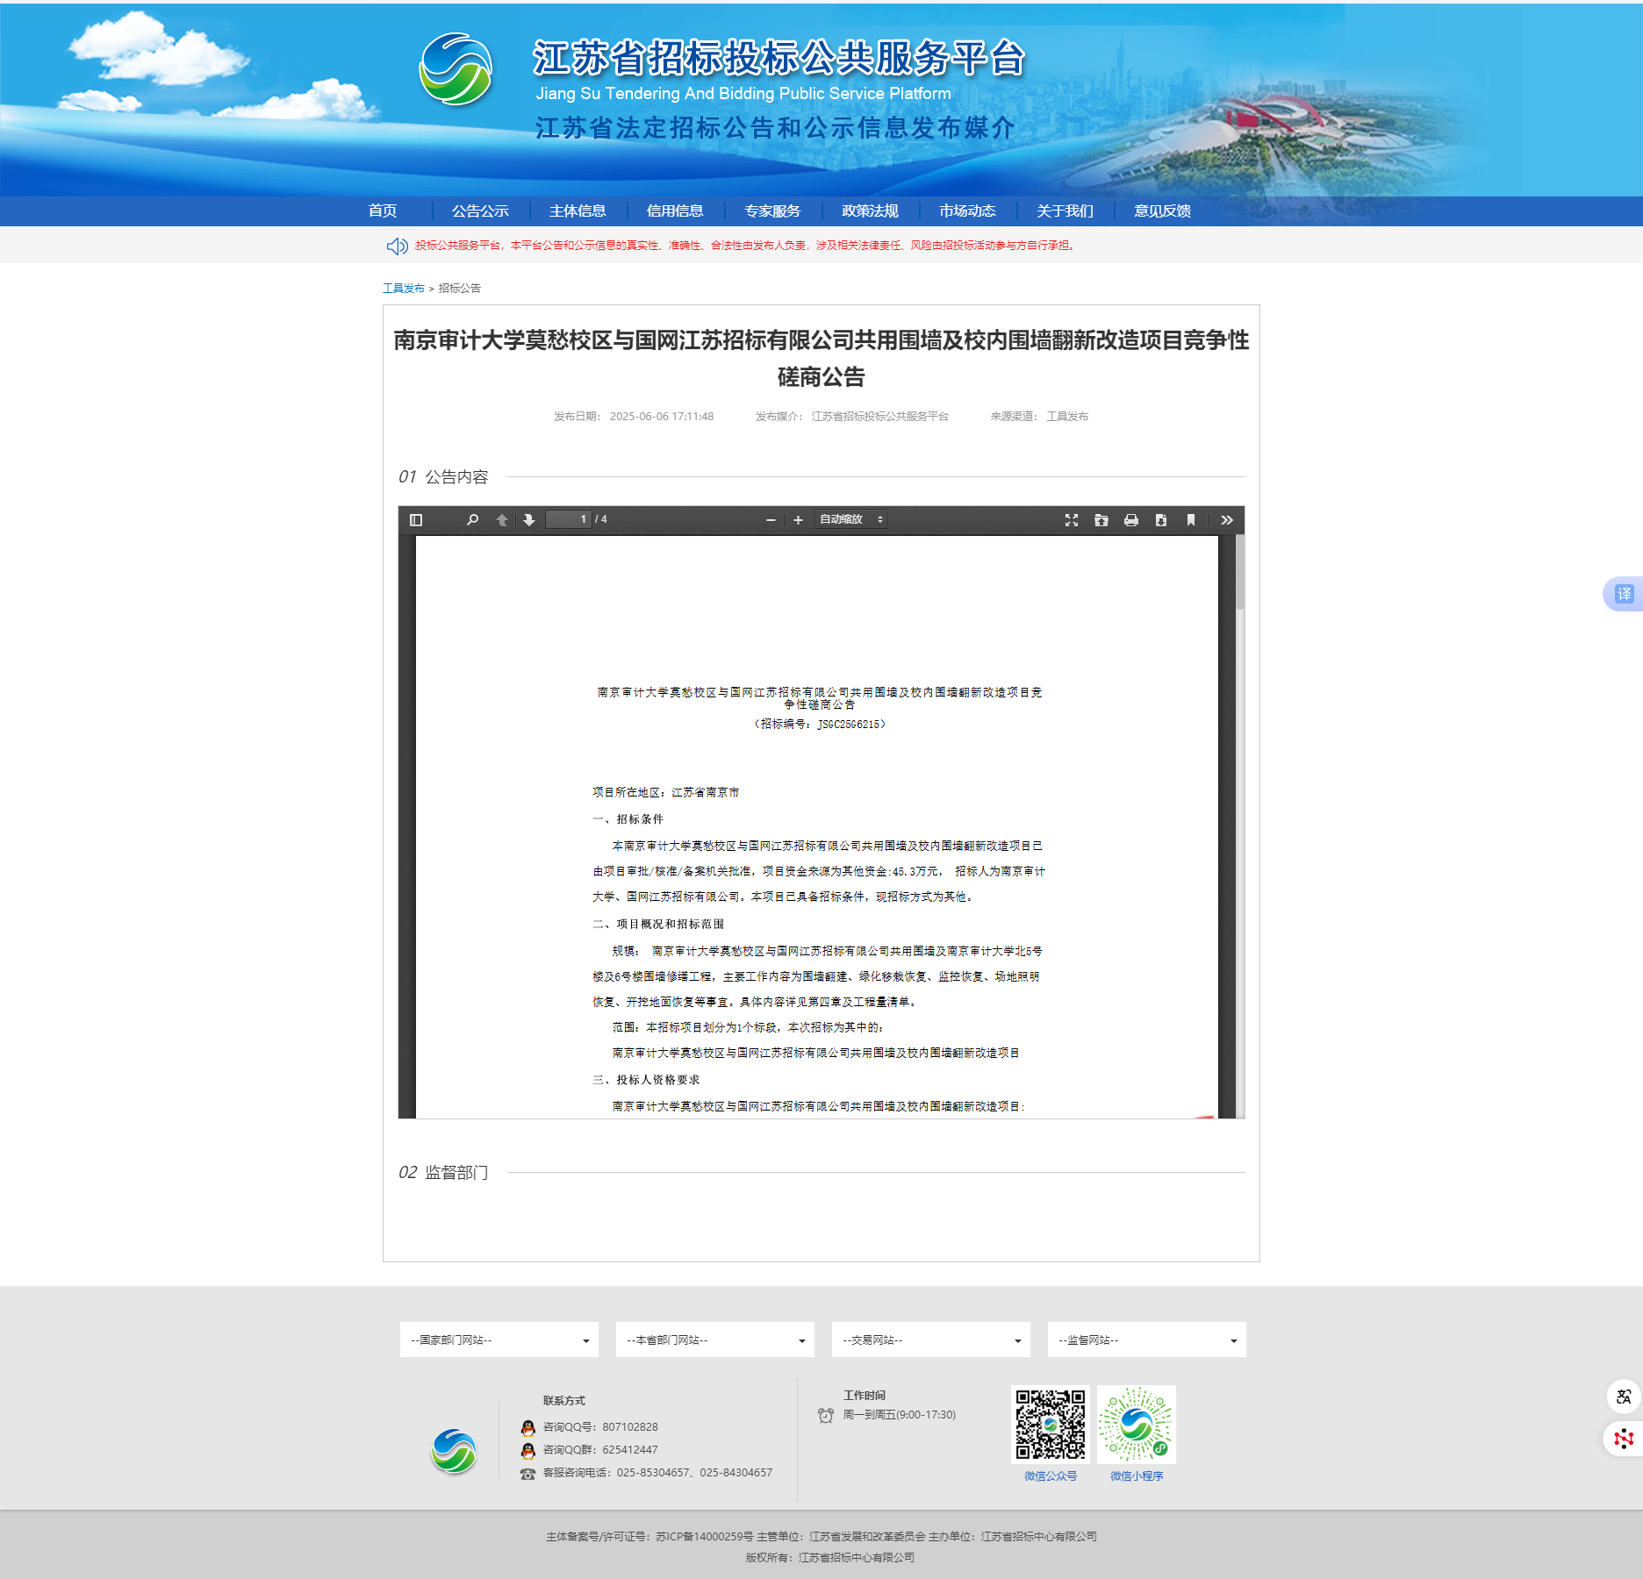Open the 主体信息 navigation item

tap(578, 211)
